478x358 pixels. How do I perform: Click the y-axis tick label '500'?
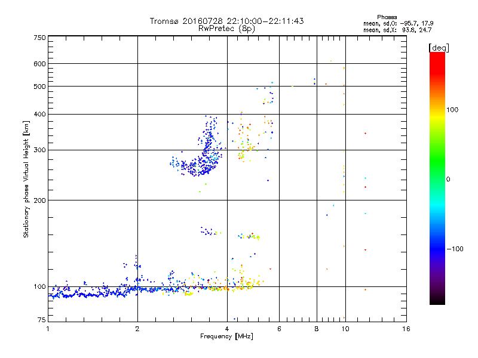tap(39, 87)
